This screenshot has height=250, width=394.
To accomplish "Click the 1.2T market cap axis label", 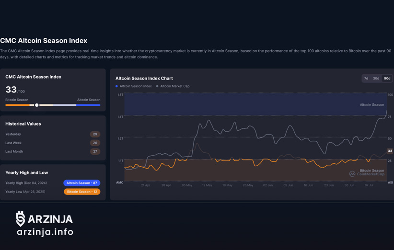I will click(120, 138).
